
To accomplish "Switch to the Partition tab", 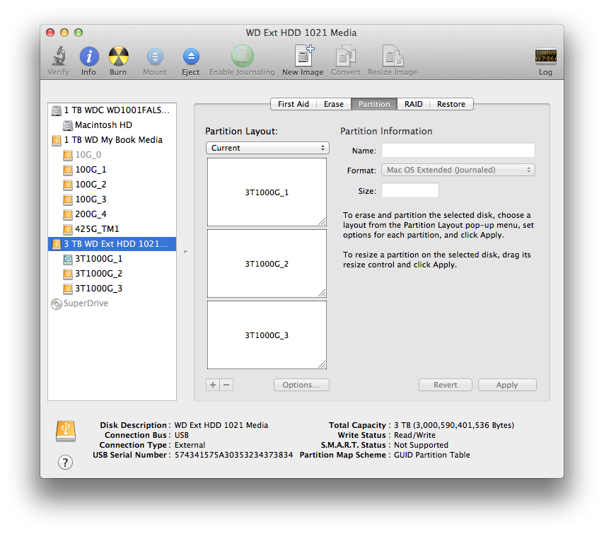I will tap(374, 104).
